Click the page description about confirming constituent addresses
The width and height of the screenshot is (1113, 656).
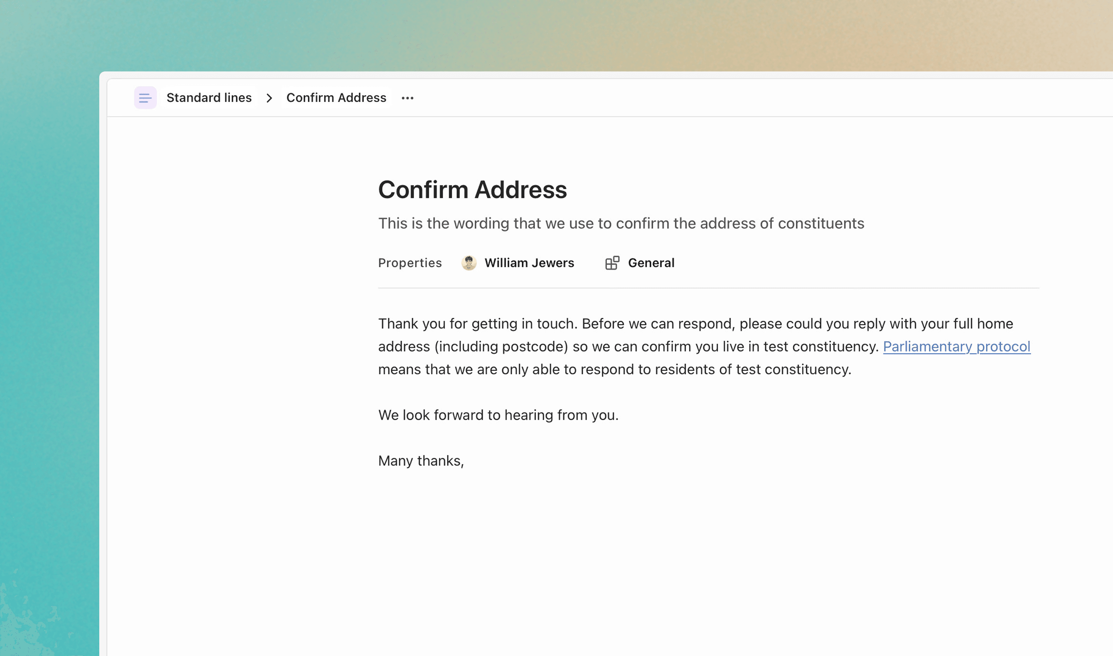[x=620, y=223]
